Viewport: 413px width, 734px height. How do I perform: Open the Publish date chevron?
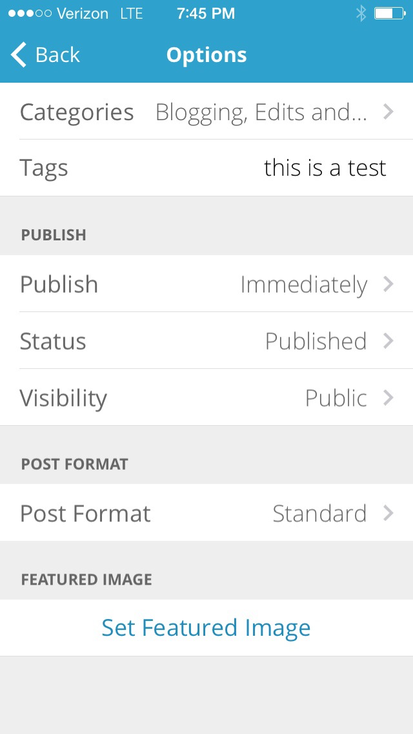(x=388, y=284)
